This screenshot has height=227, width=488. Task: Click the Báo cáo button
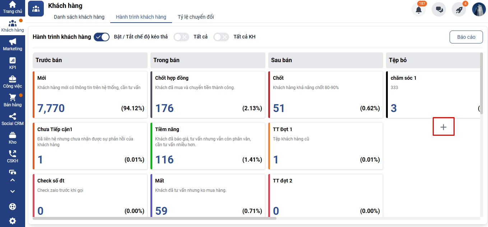pos(466,37)
